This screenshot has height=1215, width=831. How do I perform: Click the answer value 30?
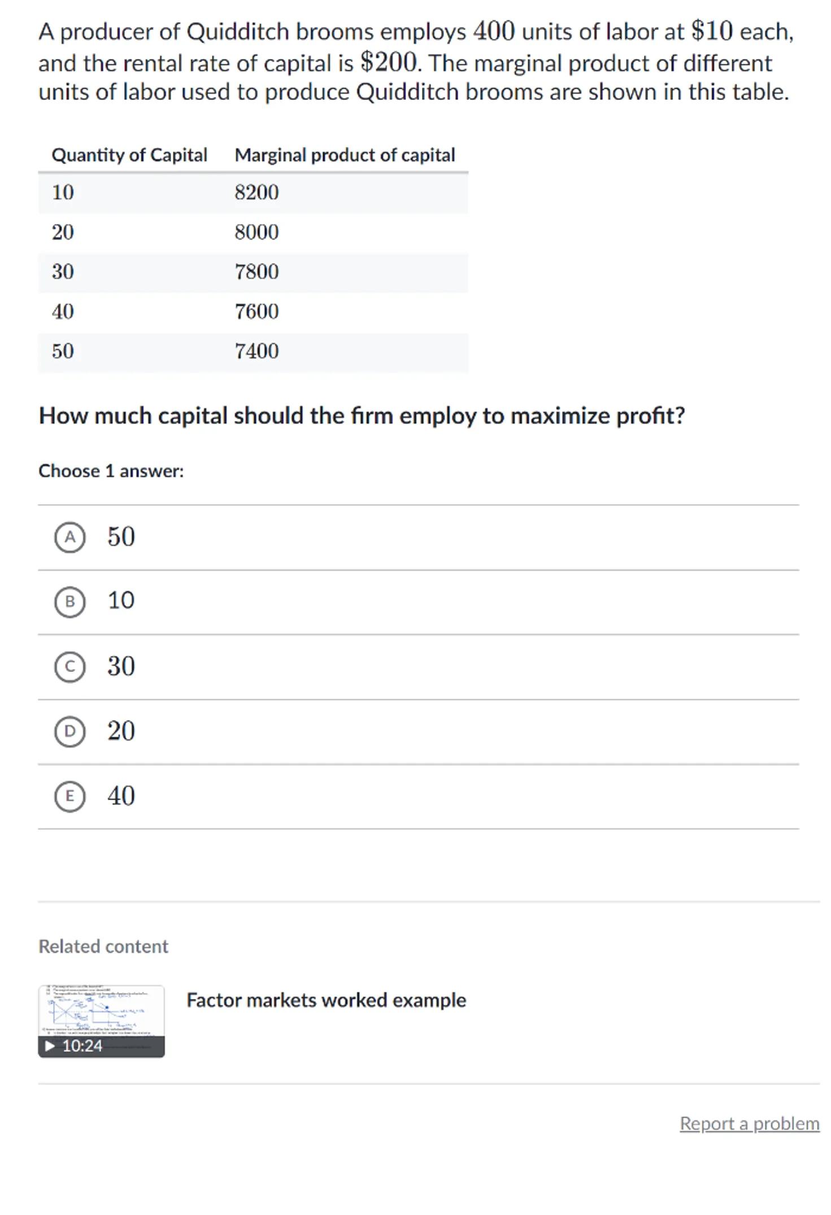[121, 667]
